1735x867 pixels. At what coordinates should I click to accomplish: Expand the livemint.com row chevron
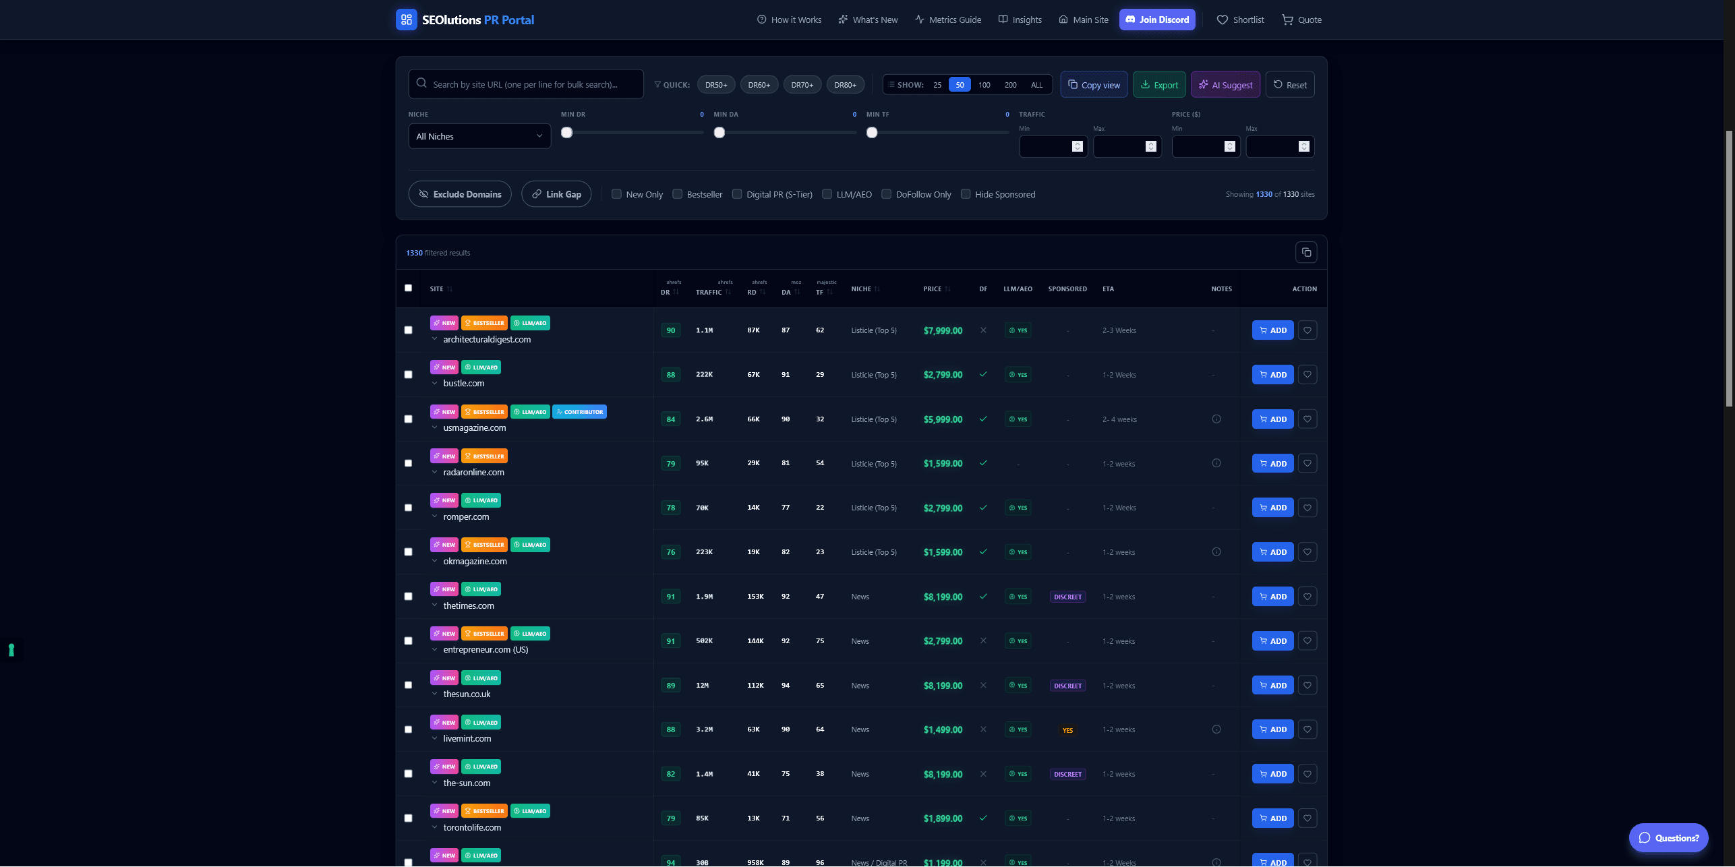(434, 738)
